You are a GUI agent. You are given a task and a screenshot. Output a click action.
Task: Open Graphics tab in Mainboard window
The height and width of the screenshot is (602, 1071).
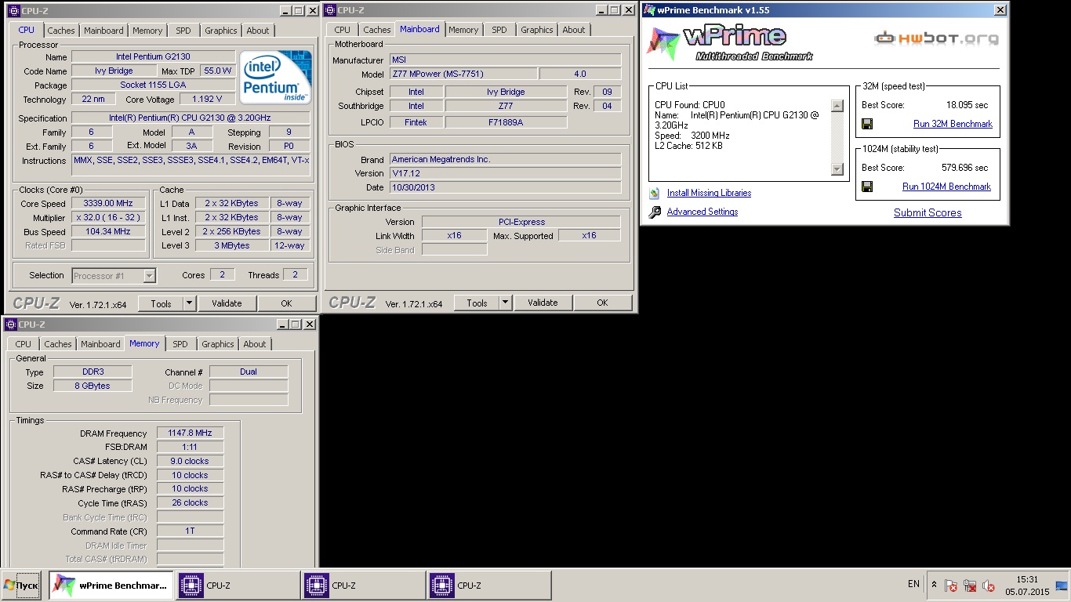(536, 30)
